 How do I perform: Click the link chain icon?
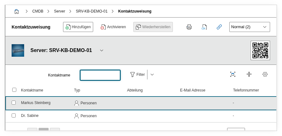pyautogui.click(x=219, y=27)
